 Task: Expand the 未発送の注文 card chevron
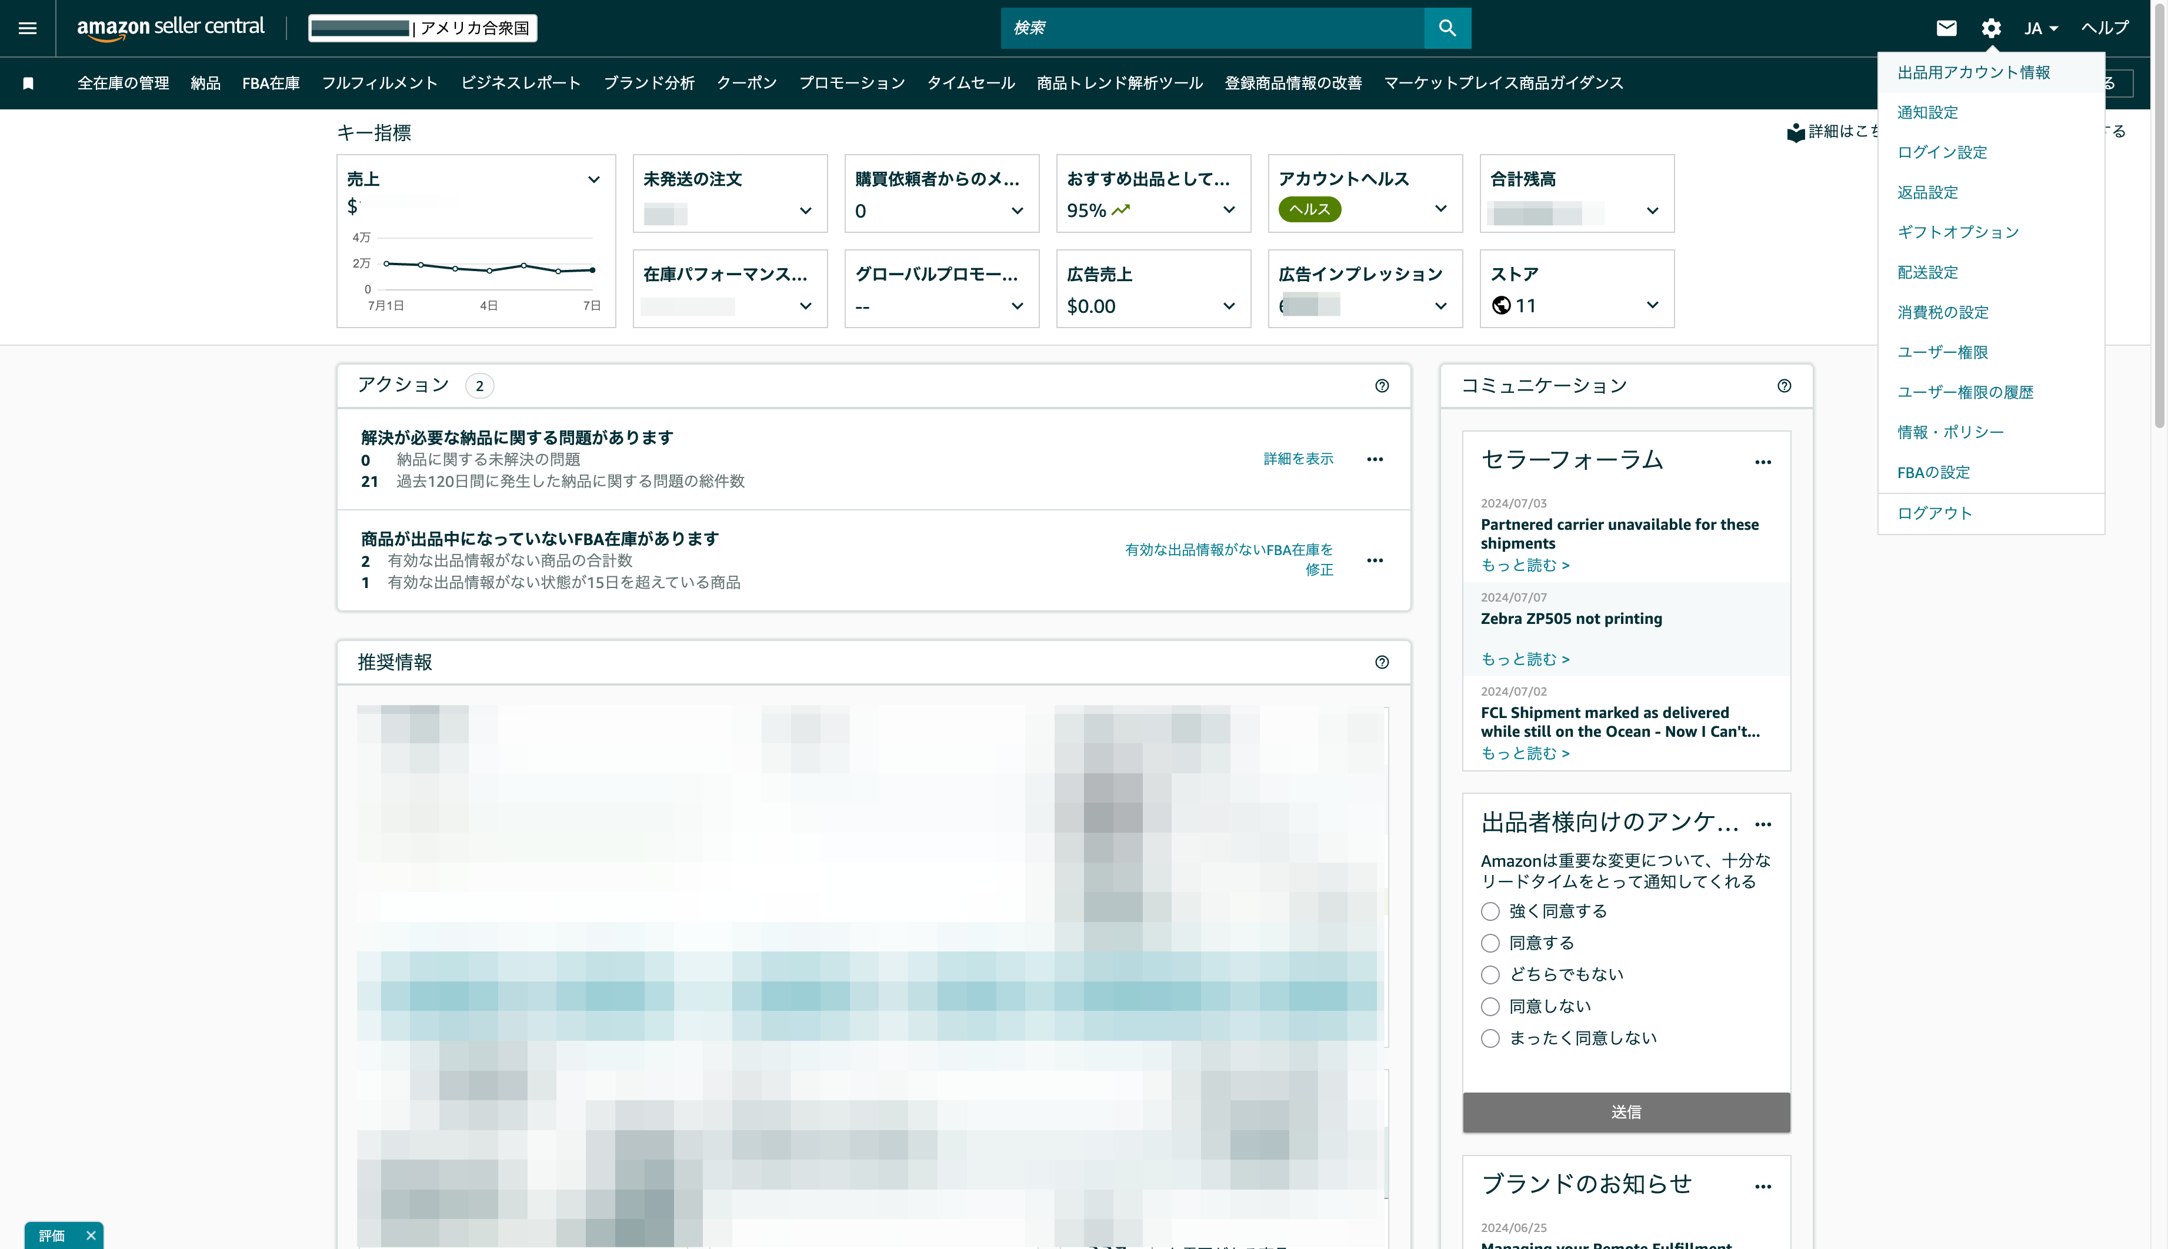(x=805, y=211)
